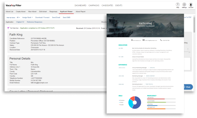Click the globe website icon on the CV
This screenshot has height=118, width=197.
(132, 40)
